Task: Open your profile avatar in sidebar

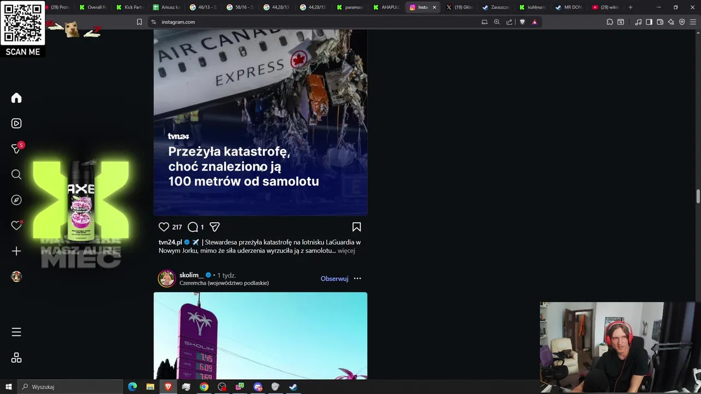Action: coord(16,276)
